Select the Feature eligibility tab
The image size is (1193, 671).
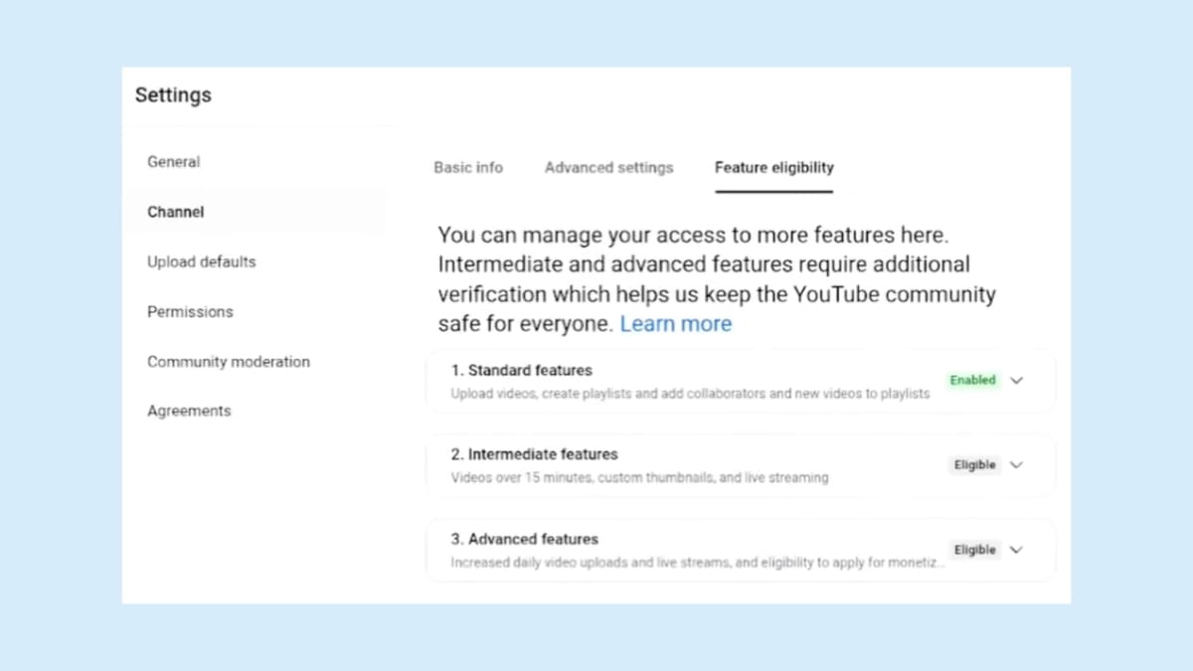(773, 167)
